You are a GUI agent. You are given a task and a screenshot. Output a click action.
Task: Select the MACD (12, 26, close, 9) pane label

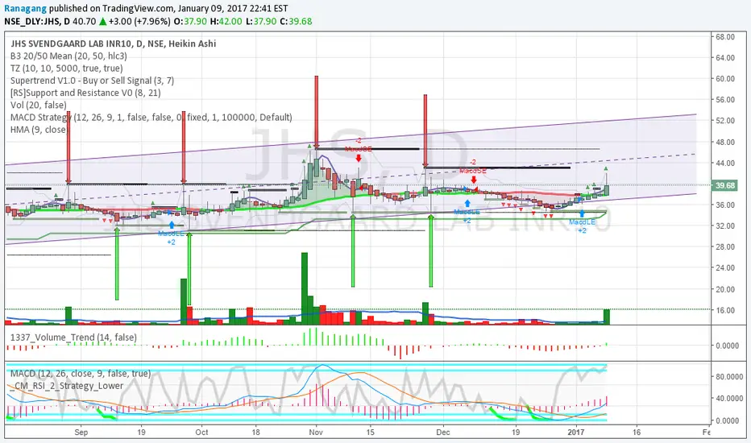[81, 374]
